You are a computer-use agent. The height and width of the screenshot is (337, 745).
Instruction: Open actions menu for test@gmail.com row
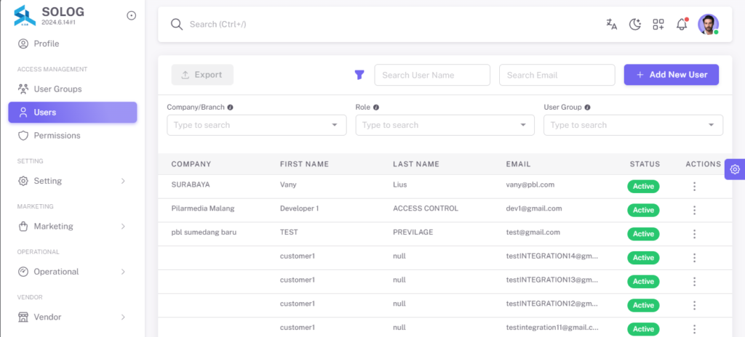pyautogui.click(x=694, y=234)
